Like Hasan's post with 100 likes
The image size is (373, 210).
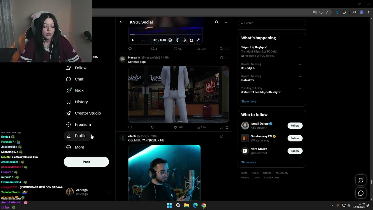click(178, 127)
